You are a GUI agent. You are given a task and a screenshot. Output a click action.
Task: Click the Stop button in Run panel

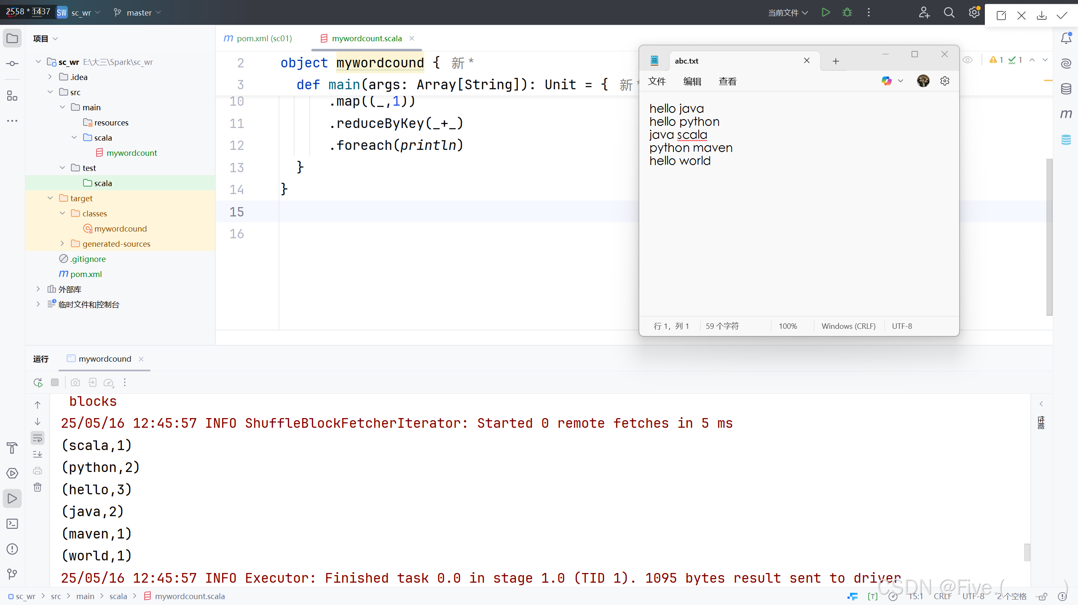point(55,382)
